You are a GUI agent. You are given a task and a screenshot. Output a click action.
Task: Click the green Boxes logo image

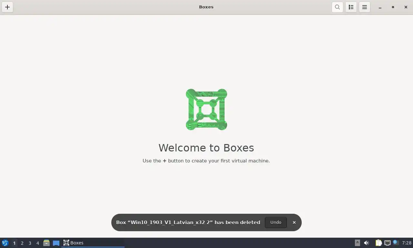click(206, 109)
